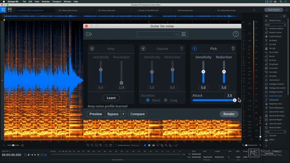Open the Modules menu
The width and height of the screenshot is (290, 163).
[45, 1]
